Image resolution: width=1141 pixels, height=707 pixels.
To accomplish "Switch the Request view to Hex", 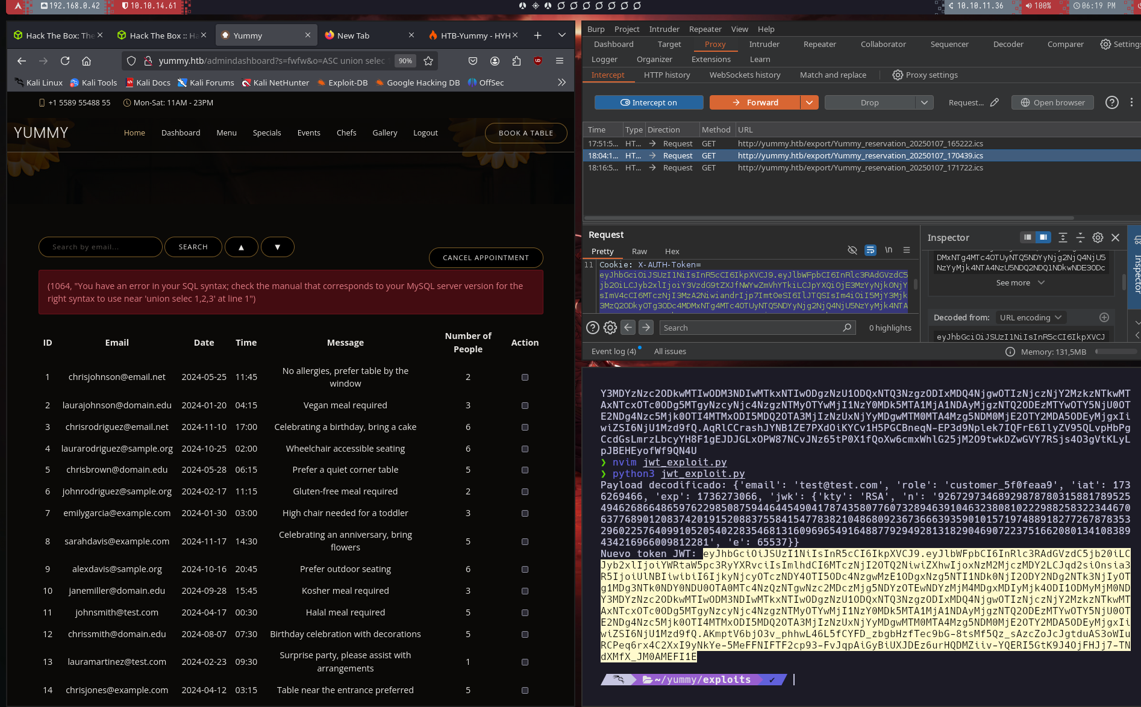I will (x=672, y=251).
